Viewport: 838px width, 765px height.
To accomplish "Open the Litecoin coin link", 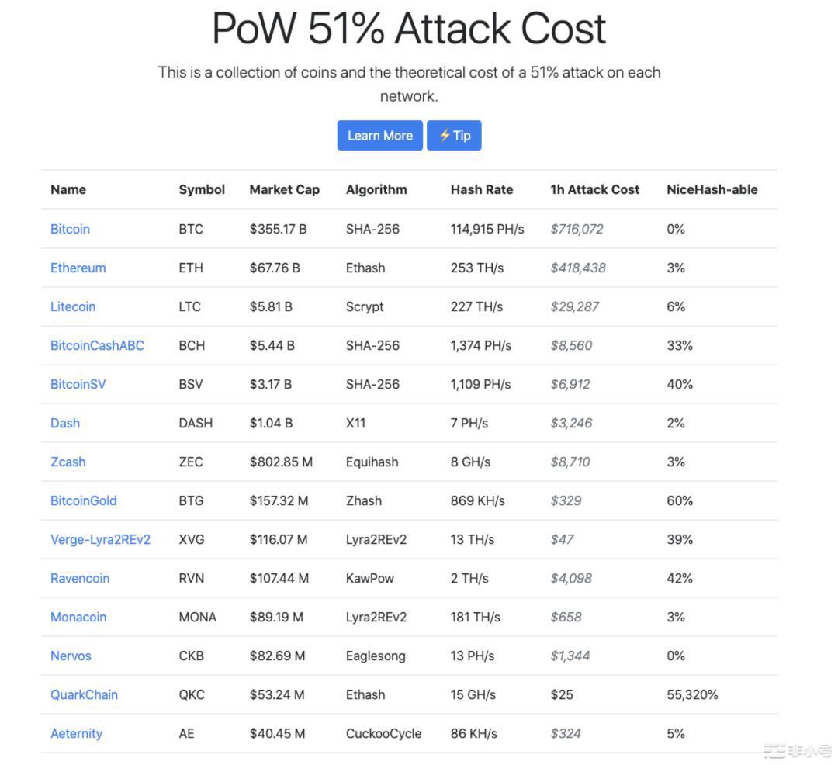I will pyautogui.click(x=73, y=306).
